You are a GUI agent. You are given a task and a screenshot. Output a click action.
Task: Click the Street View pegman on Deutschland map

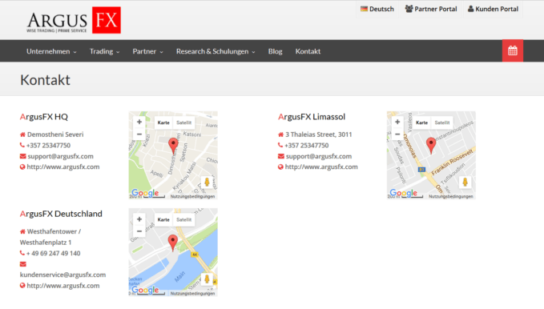point(207,279)
